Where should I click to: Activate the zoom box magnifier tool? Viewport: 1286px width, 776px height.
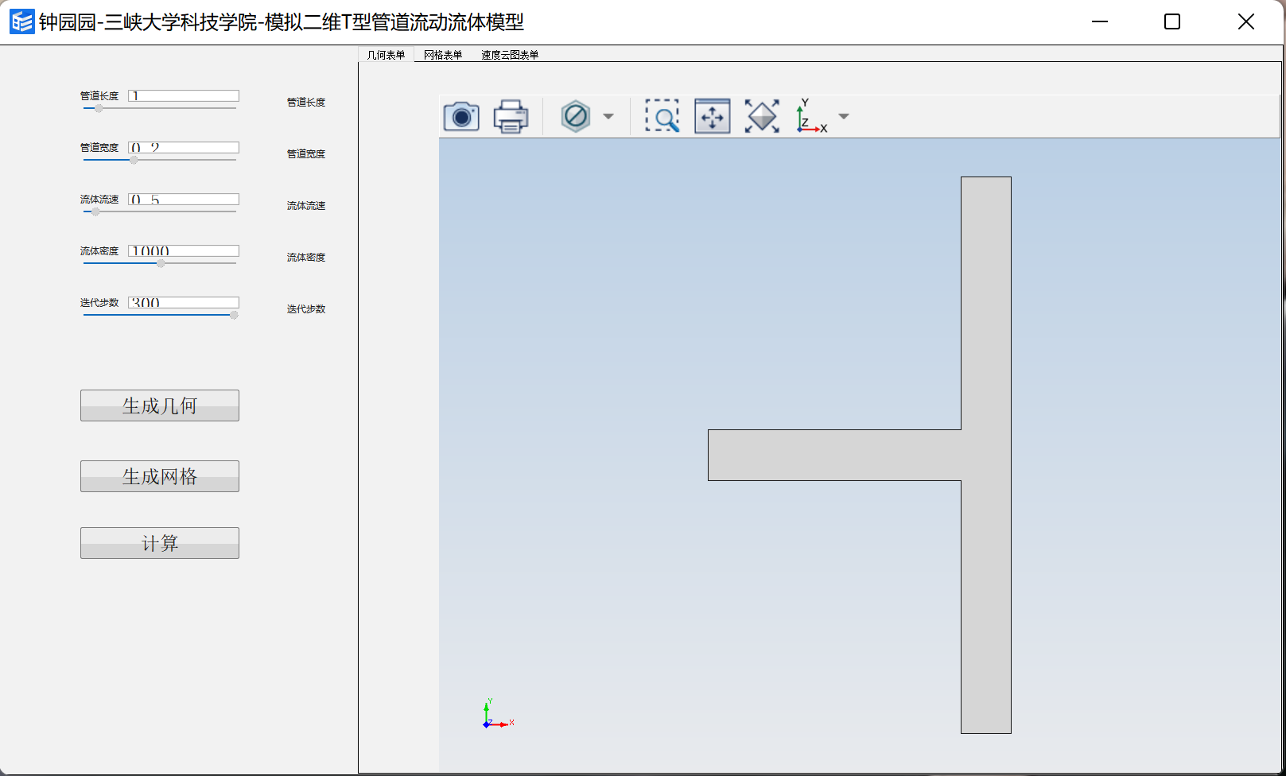tap(662, 116)
